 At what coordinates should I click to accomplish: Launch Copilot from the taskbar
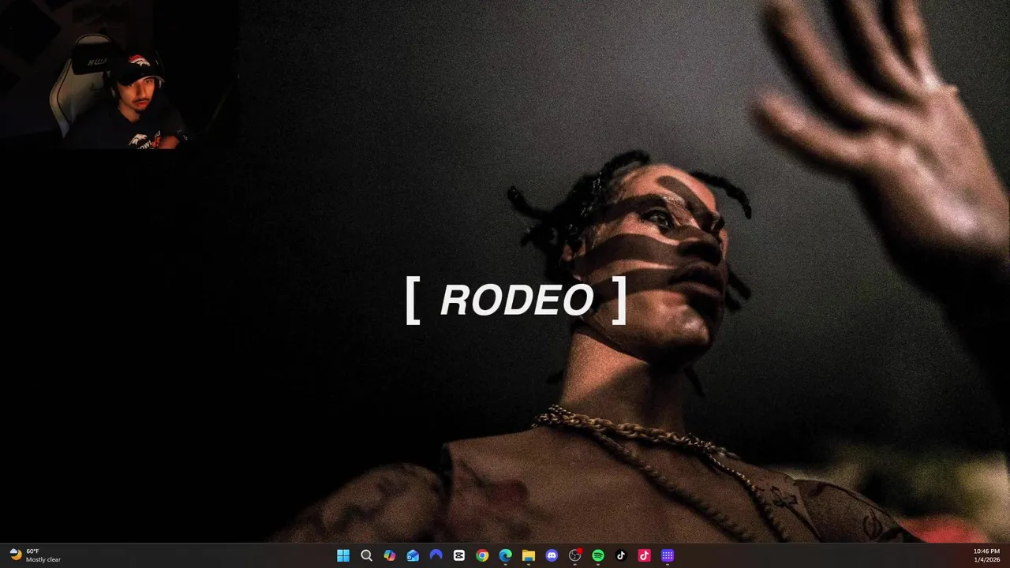[x=390, y=555]
